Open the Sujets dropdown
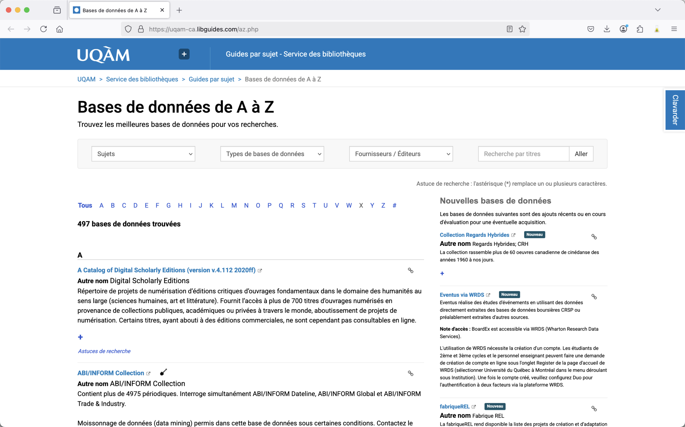685x427 pixels. point(143,154)
